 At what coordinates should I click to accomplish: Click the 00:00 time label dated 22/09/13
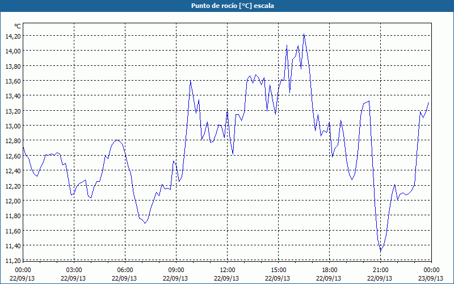pos(23,270)
